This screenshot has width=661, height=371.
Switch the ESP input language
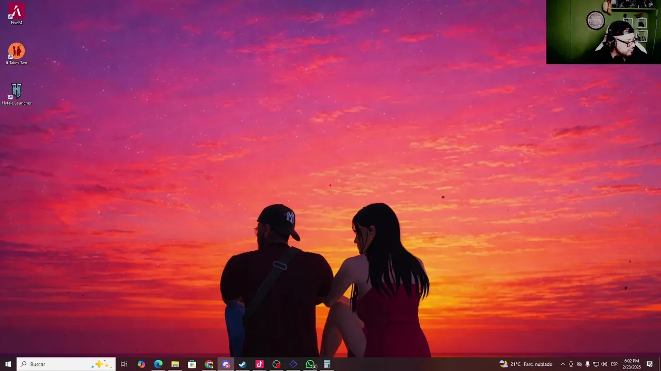(615, 364)
